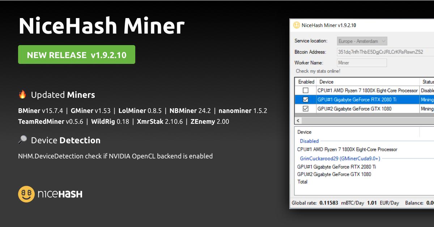Click the NEW RELEASE v1.9.2.10 banner
434x227 pixels.
pos(76,55)
